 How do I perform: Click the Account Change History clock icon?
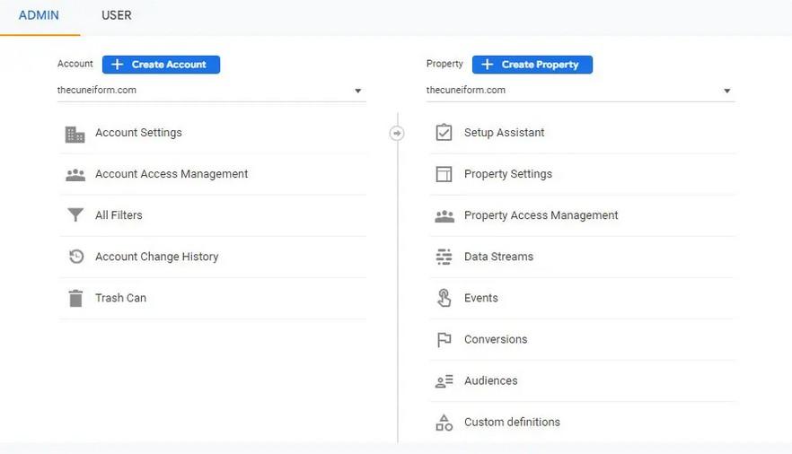(75, 257)
